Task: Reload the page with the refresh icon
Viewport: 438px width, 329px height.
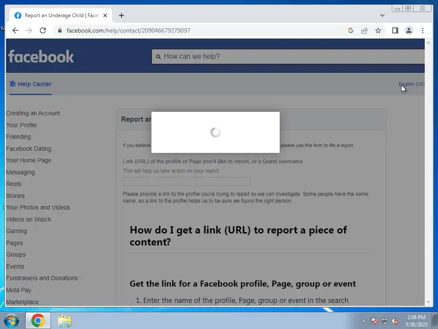Action: tap(43, 30)
